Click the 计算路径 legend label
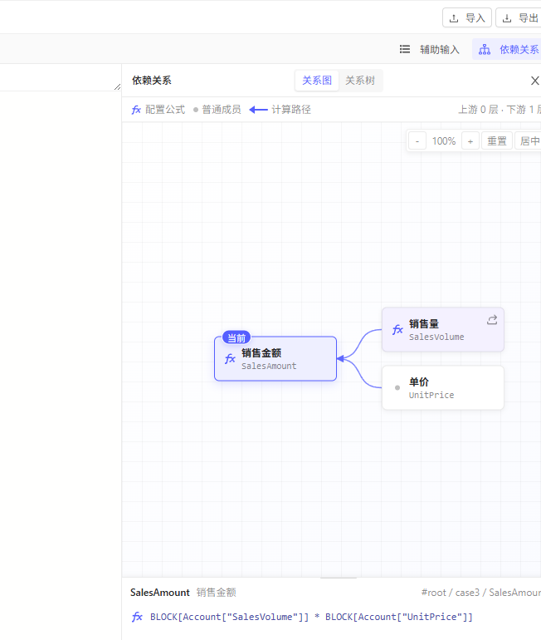Screen dimensions: 541x640 (x=291, y=110)
